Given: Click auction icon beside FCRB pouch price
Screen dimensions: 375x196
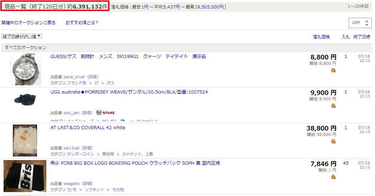Looking at the screenshot, I should 333,177.
